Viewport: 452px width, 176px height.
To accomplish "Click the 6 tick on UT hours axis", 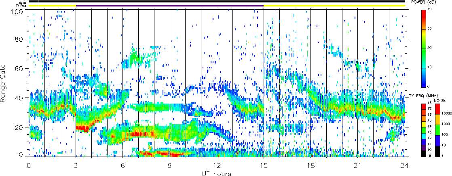I will (123, 165).
